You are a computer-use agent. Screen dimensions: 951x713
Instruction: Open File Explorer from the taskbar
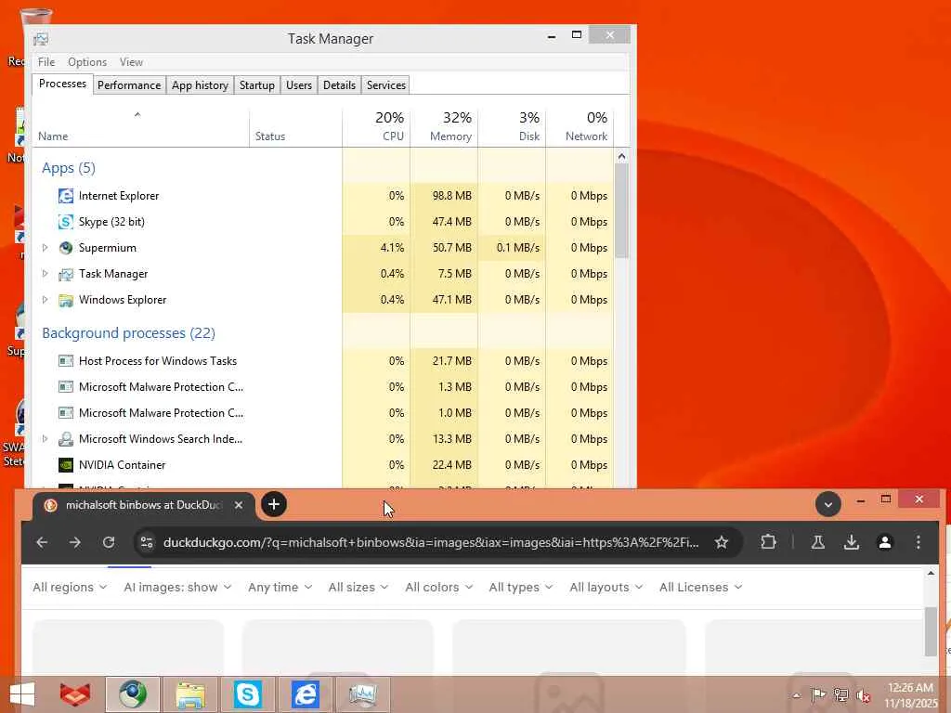click(x=190, y=694)
